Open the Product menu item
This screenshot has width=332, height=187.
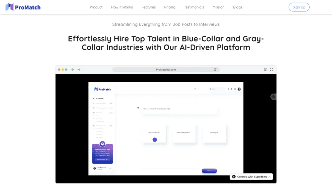point(96,7)
